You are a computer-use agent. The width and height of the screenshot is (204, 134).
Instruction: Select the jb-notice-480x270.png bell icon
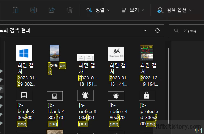pyautogui.click(x=116, y=96)
